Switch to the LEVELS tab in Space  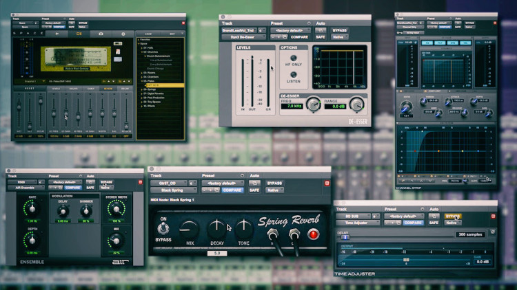click(x=56, y=89)
